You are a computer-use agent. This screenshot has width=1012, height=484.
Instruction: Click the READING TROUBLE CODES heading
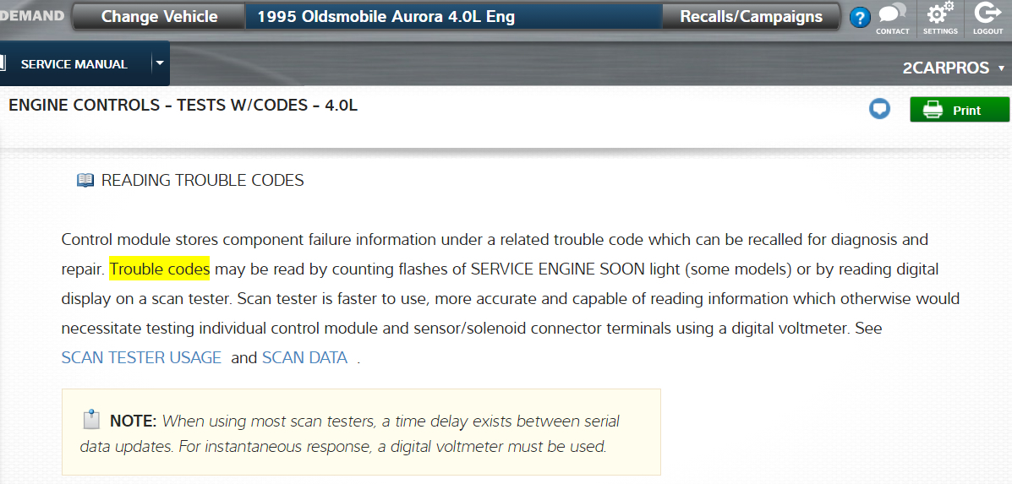(202, 180)
